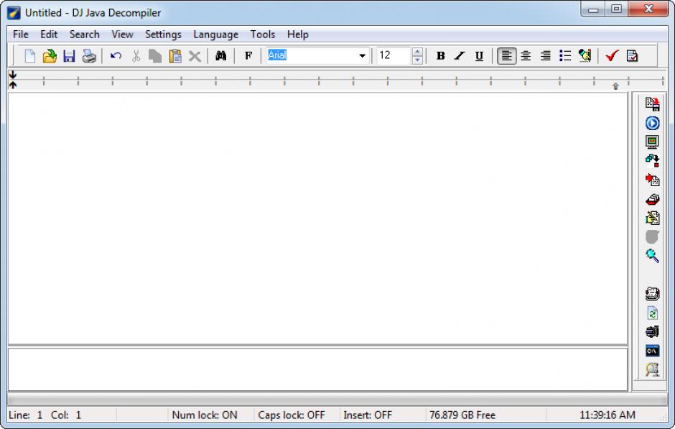675x429 pixels.
Task: Toggle underline formatting
Action: pyautogui.click(x=479, y=56)
